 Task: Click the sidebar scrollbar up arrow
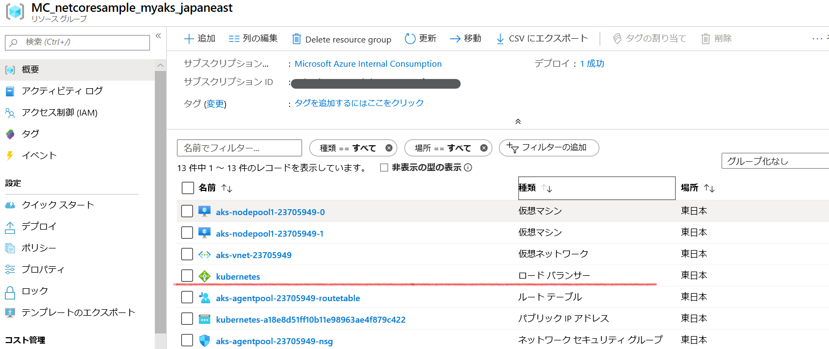[x=160, y=65]
